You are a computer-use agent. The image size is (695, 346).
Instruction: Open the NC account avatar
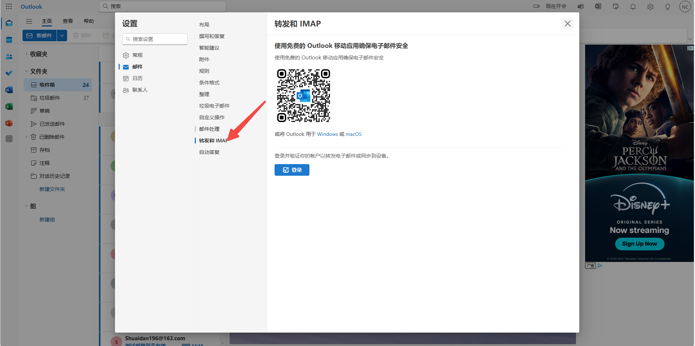(x=685, y=7)
